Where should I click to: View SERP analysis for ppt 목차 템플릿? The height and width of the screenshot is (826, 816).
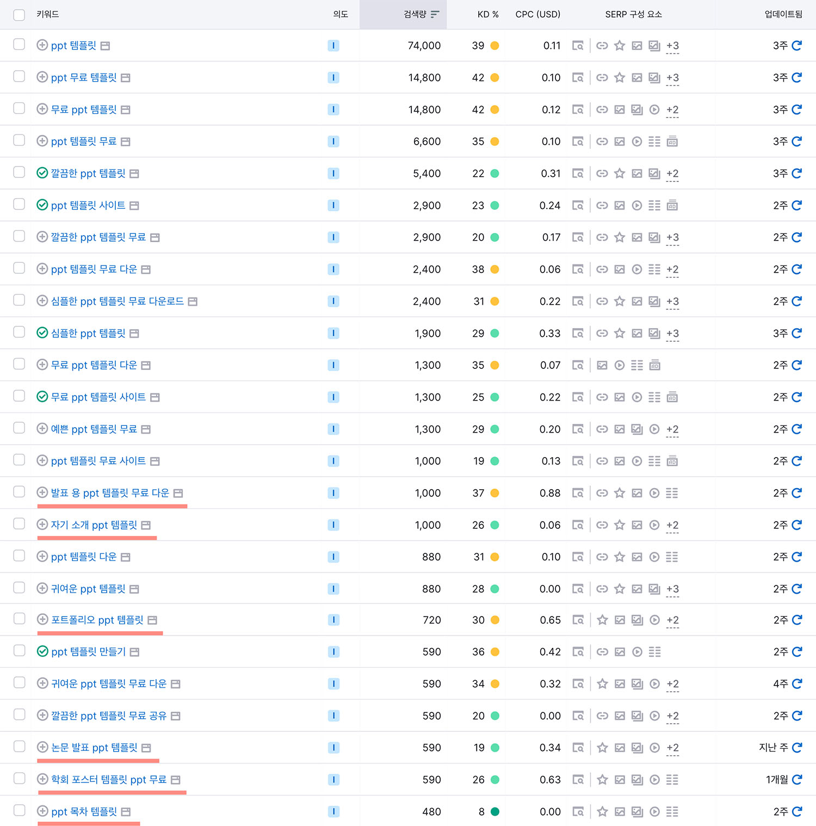point(578,812)
